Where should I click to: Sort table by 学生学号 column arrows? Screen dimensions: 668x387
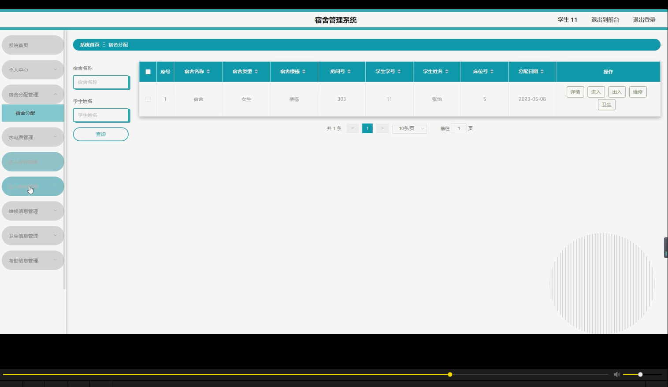click(399, 71)
